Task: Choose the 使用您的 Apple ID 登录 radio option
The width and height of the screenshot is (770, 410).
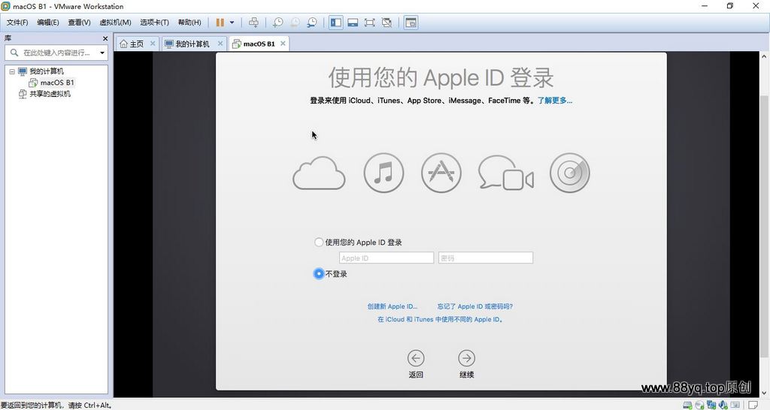Action: (x=319, y=243)
